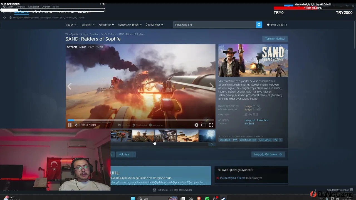Open the Oyunlar menu
Screen dimensions: 356x200
(46, 7)
